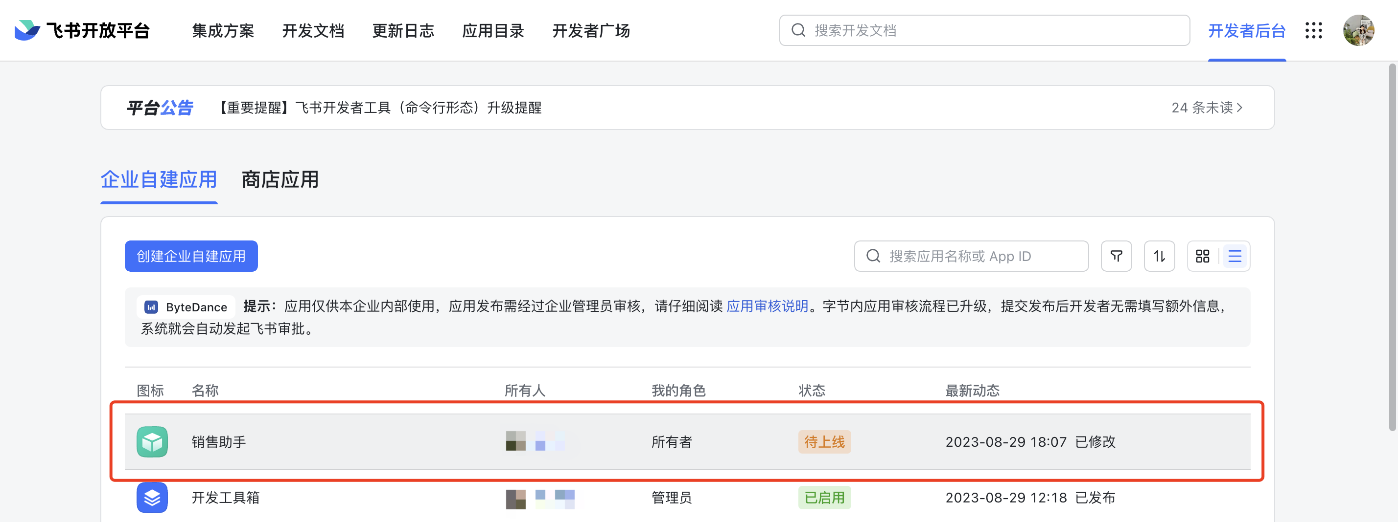
Task: Click the 开发工具箱 owner avatar
Action: pyautogui.click(x=515, y=499)
